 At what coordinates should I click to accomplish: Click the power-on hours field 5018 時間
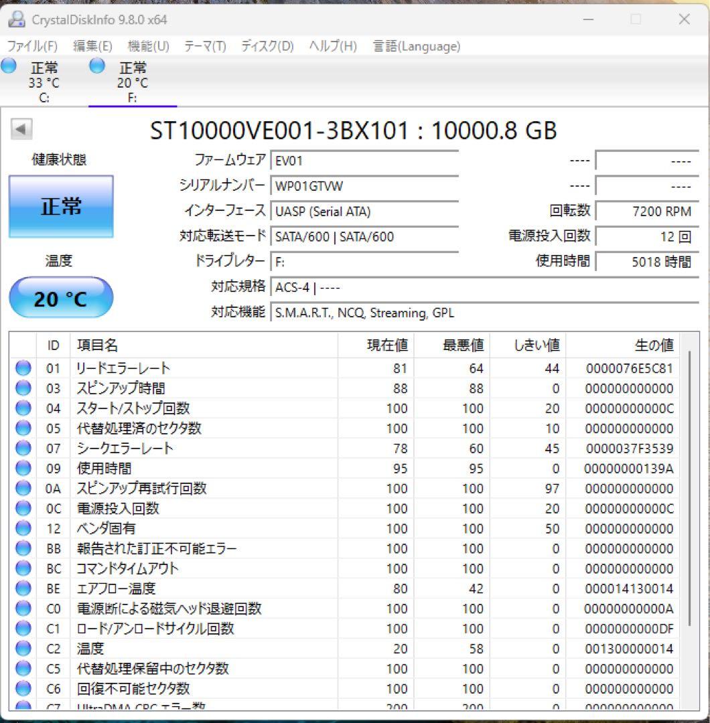(647, 262)
